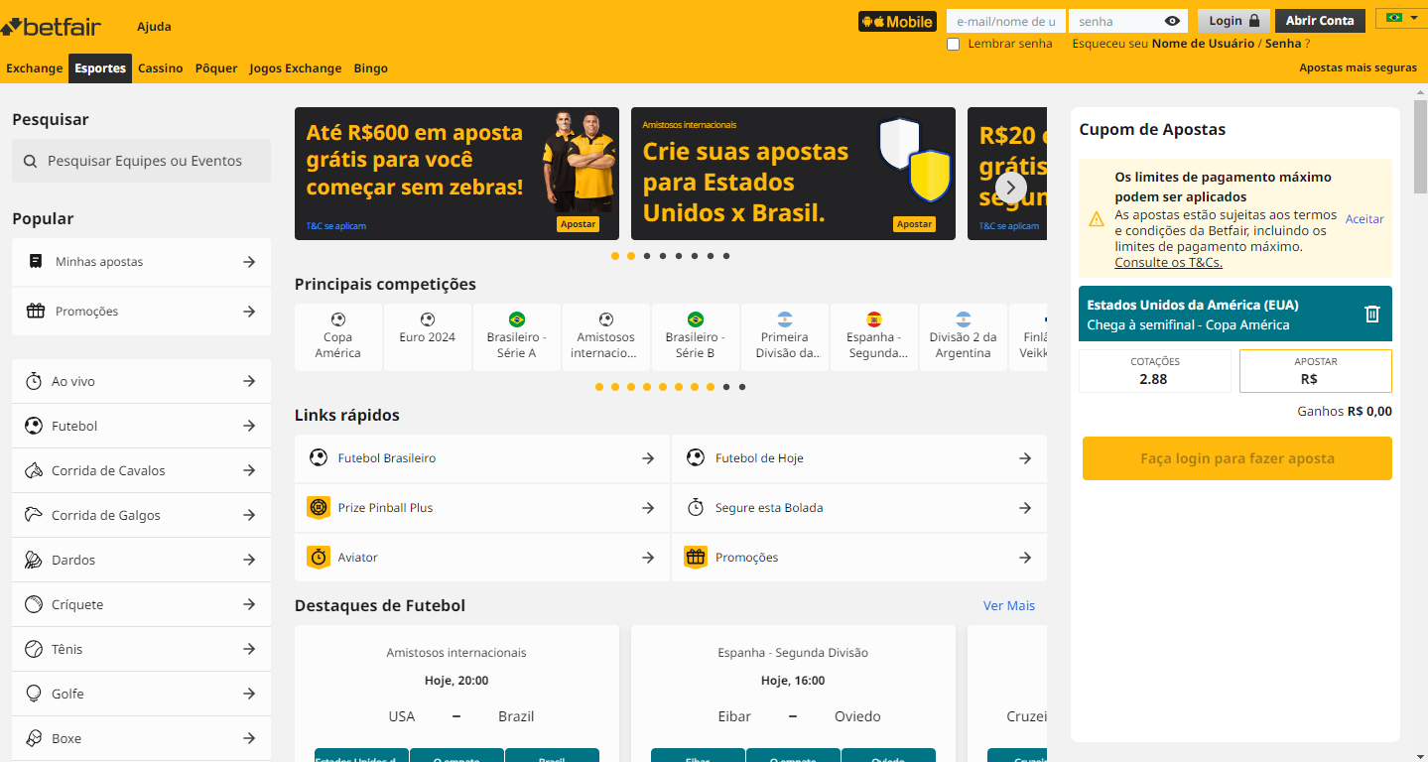1428x762 pixels.
Task: Focus the e-mail/nome de usuário field
Action: click(x=1005, y=21)
